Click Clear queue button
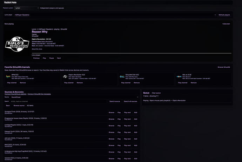This screenshot has height=162, width=242. 156,93
